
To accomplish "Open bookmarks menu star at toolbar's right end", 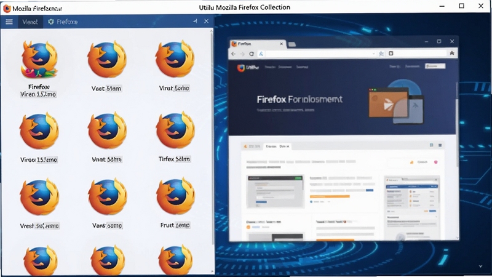I will 452,53.
